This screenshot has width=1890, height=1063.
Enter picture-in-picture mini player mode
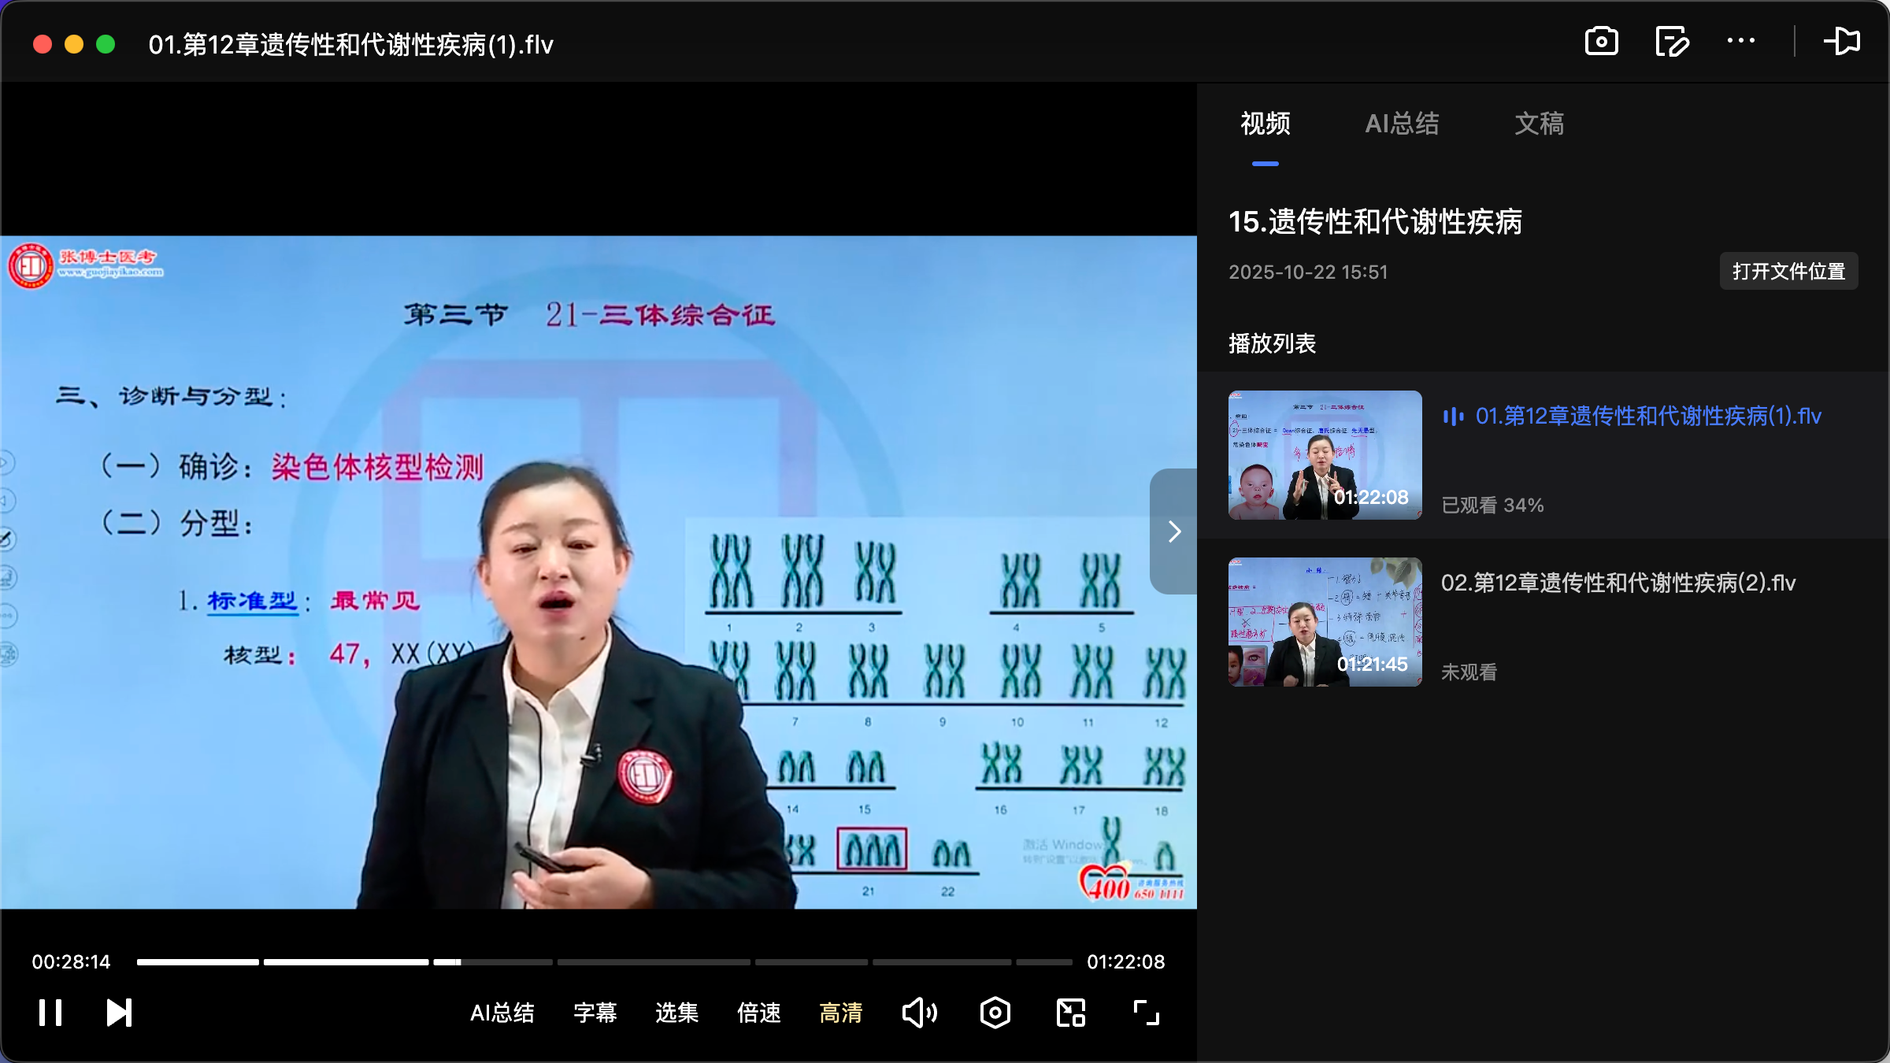click(x=1069, y=1013)
